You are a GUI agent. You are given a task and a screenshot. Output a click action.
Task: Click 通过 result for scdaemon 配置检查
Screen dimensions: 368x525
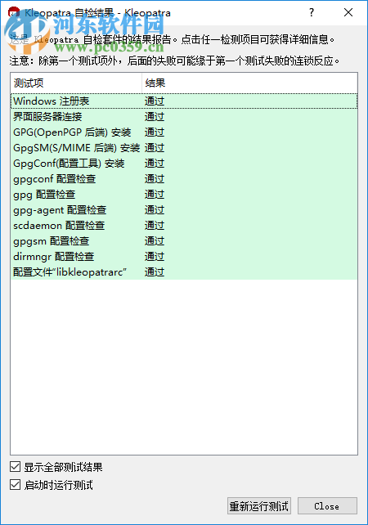pos(155,226)
